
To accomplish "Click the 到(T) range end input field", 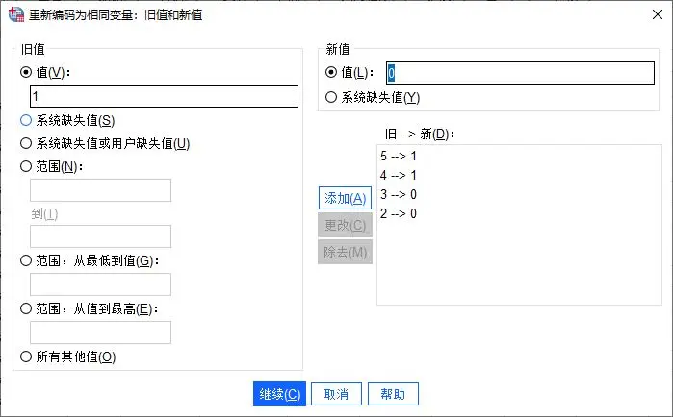I will [100, 236].
